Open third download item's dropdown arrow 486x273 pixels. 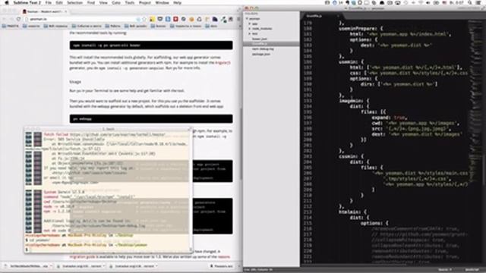pos(156,266)
